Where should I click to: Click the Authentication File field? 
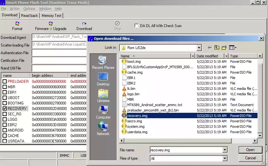59,53
